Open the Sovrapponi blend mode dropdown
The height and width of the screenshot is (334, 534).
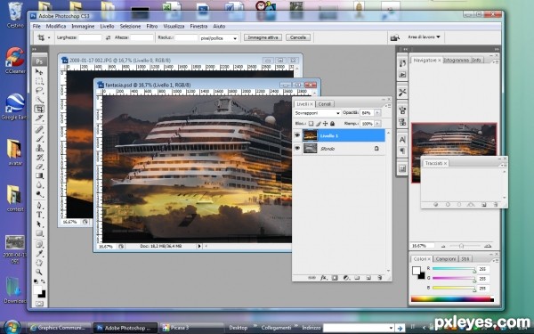[x=317, y=113]
